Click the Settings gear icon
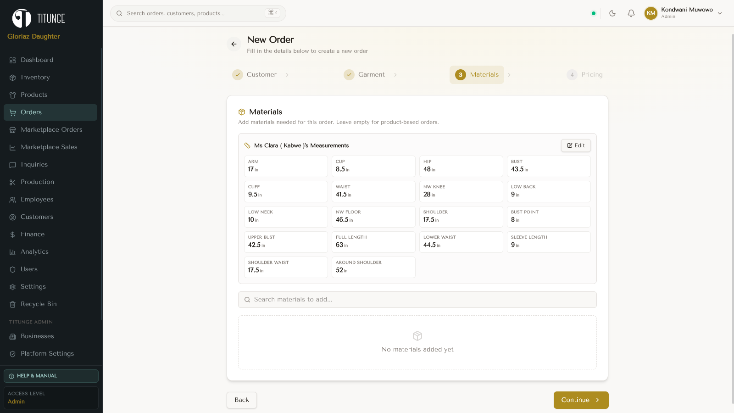The height and width of the screenshot is (413, 734). (12, 287)
